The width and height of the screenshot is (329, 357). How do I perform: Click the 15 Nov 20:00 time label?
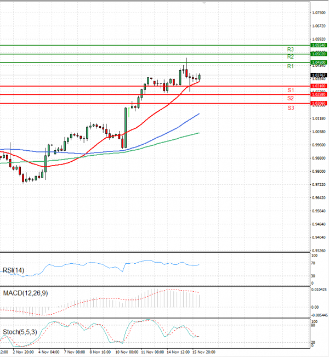204,352
